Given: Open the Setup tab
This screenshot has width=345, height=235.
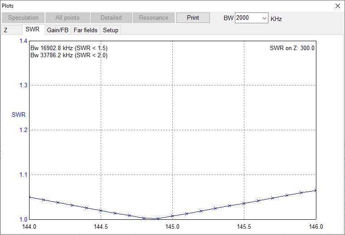Looking at the screenshot, I should [111, 30].
